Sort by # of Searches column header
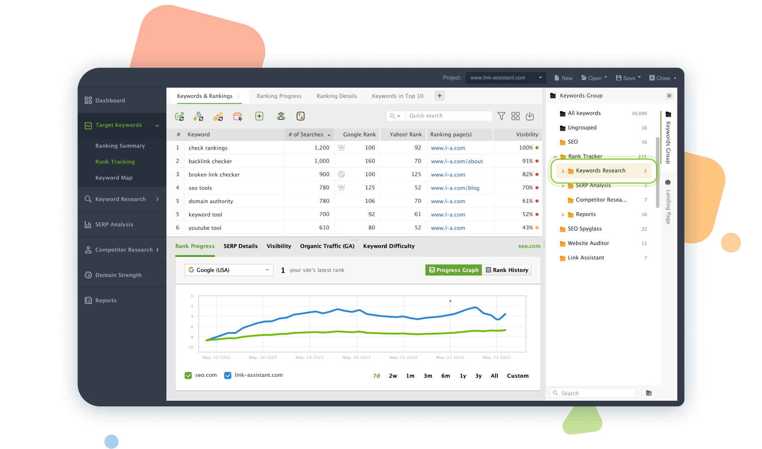 309,135
